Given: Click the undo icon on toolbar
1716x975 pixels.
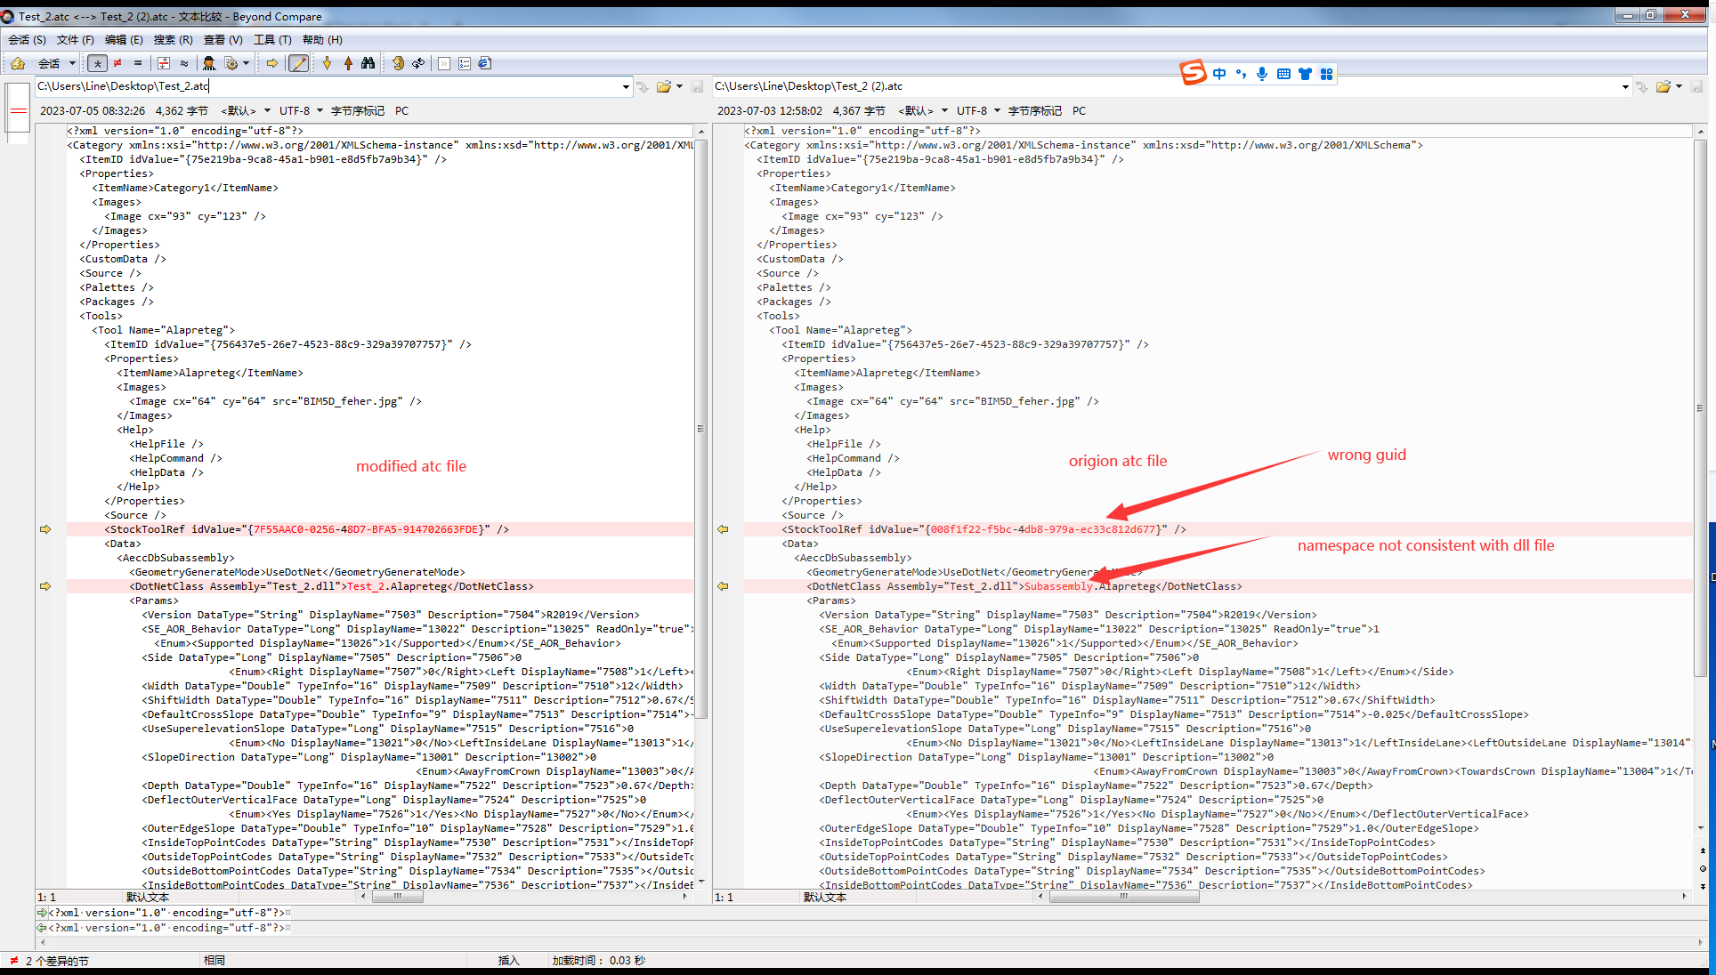Looking at the screenshot, I should [397, 63].
